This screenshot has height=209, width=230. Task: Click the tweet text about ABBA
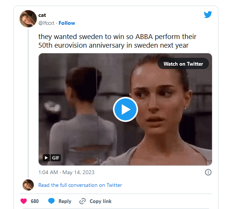coord(117,41)
